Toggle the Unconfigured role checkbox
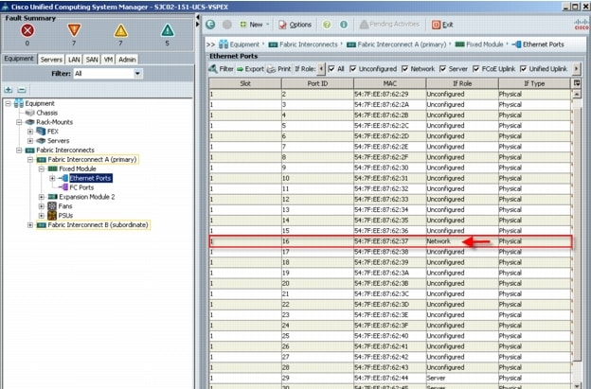Viewport: 591px width, 389px height. [x=353, y=69]
